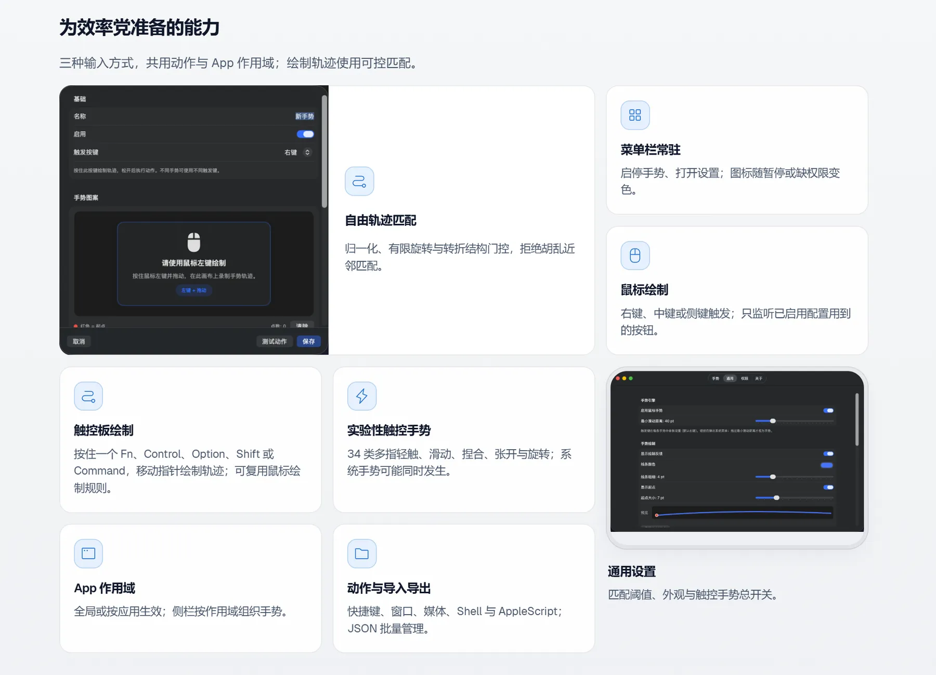Click the 手势引擎 section label
The width and height of the screenshot is (936, 675).
click(x=648, y=400)
